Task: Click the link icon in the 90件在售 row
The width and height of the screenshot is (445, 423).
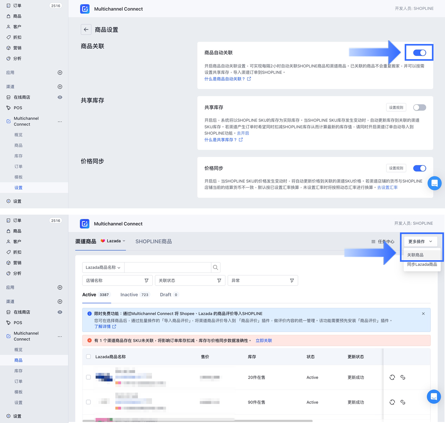Action: tap(403, 402)
